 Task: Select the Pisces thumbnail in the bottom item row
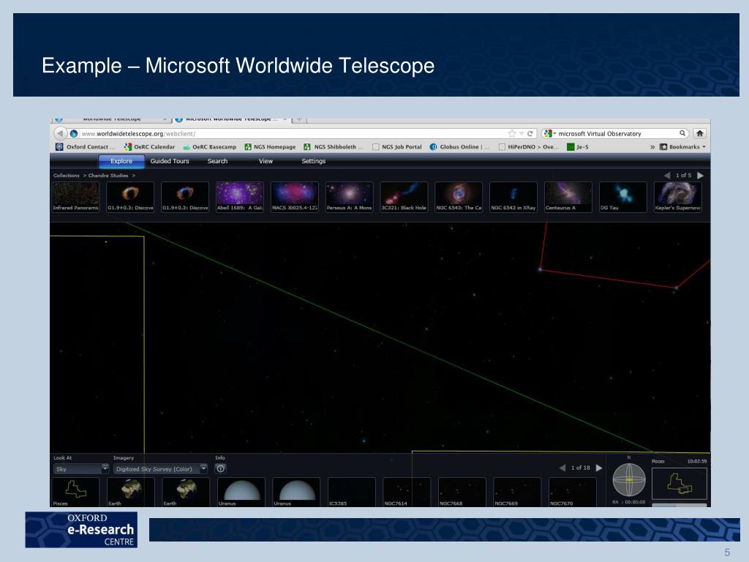[76, 492]
